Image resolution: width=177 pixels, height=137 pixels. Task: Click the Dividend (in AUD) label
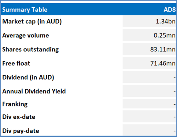click(28, 78)
